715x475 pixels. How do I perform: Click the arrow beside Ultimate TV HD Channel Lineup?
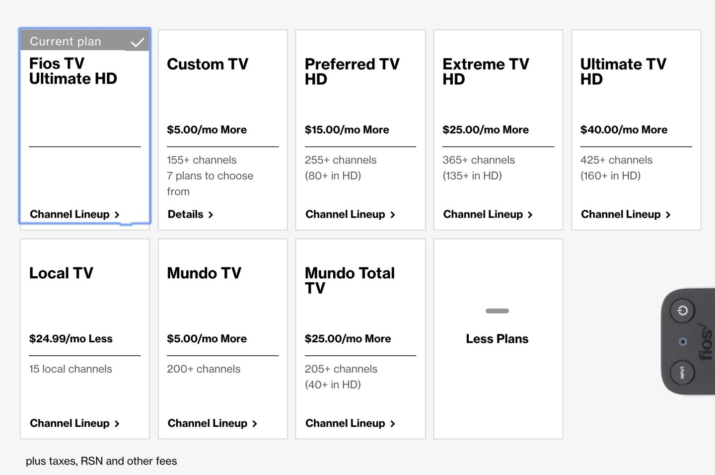click(668, 214)
